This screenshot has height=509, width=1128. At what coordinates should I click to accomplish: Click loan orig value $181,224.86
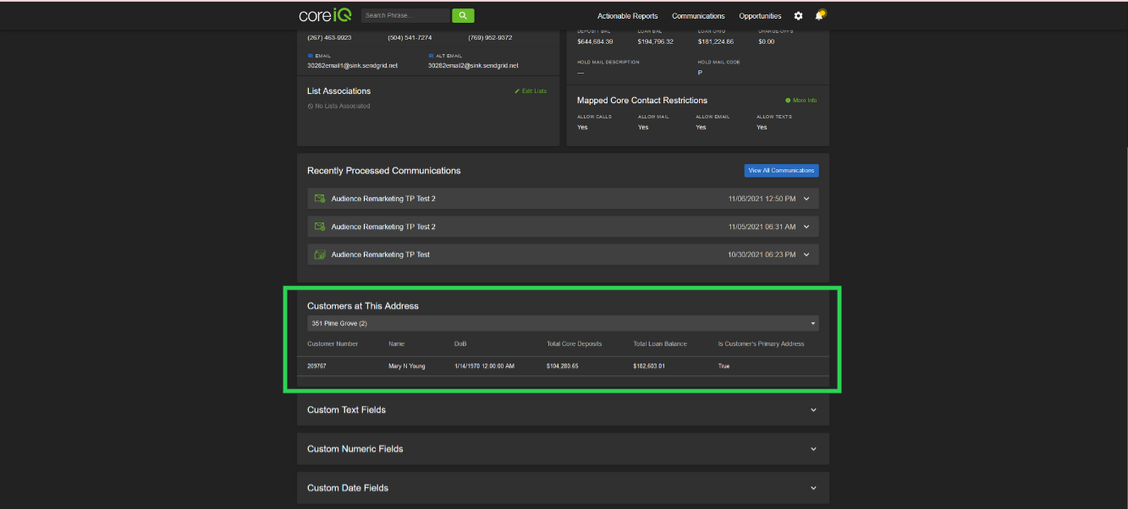(716, 41)
